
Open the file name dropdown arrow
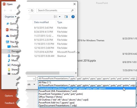34,79
